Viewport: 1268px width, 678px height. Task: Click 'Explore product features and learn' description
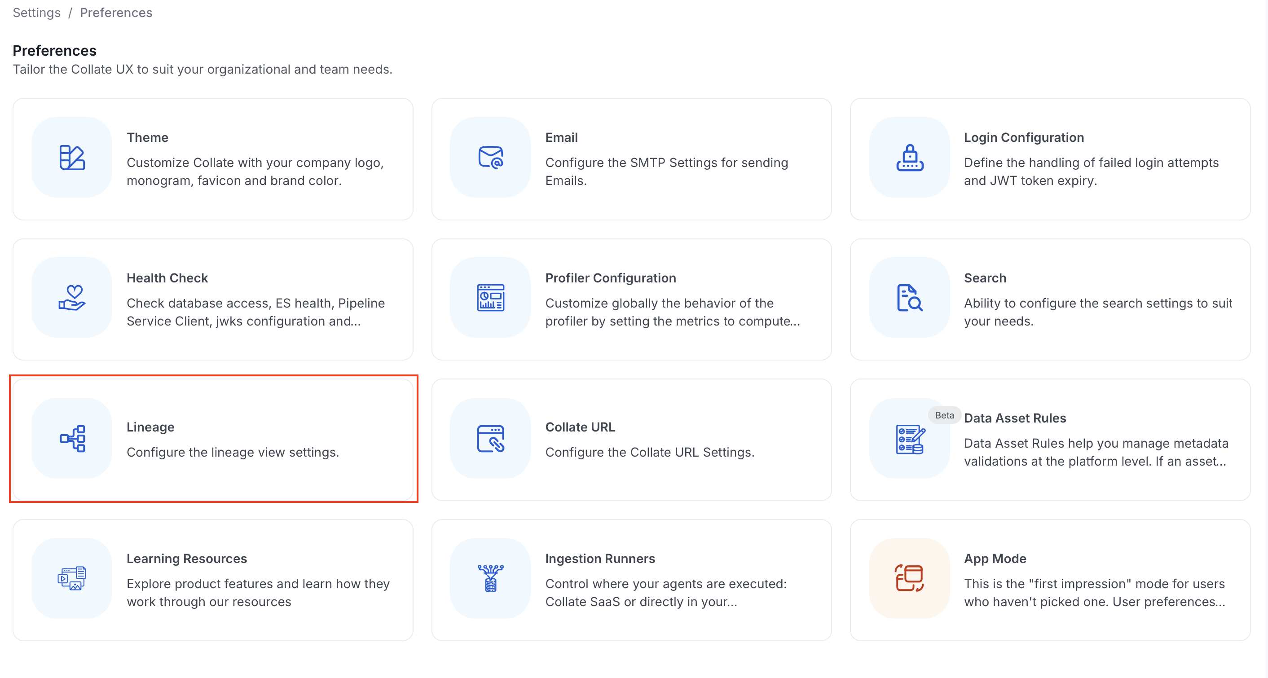click(258, 592)
